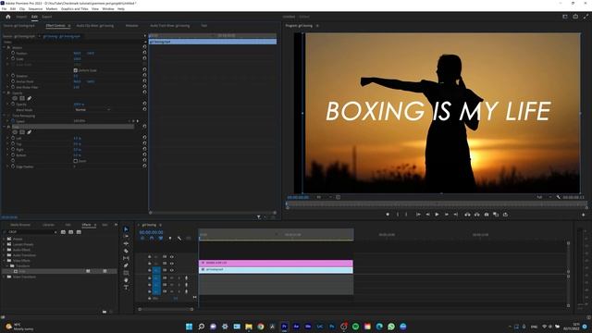The width and height of the screenshot is (592, 333).
Task: Create rectangle mask under Crop effect
Action: point(22,132)
